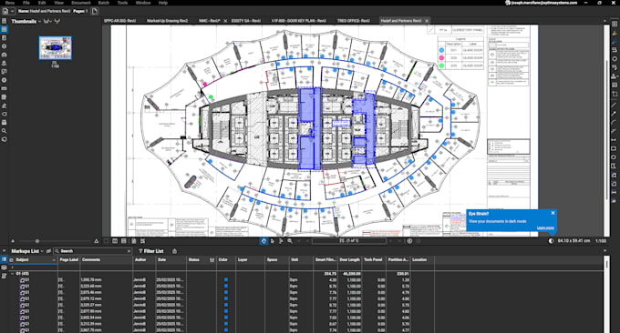Click the page icon beside Pages: 1
Image resolution: width=620 pixels, height=333 pixels.
95,12
